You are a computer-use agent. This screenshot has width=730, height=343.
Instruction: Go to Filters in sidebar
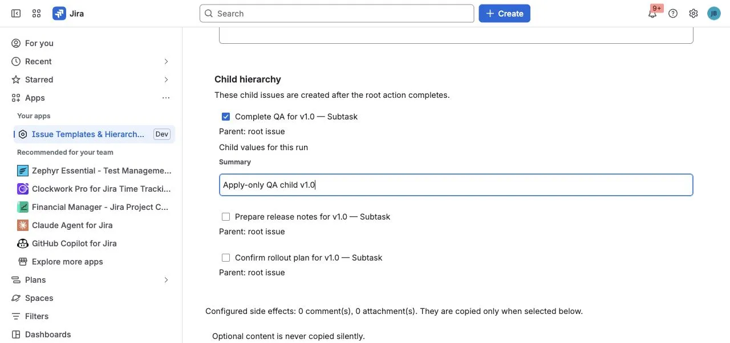click(36, 316)
